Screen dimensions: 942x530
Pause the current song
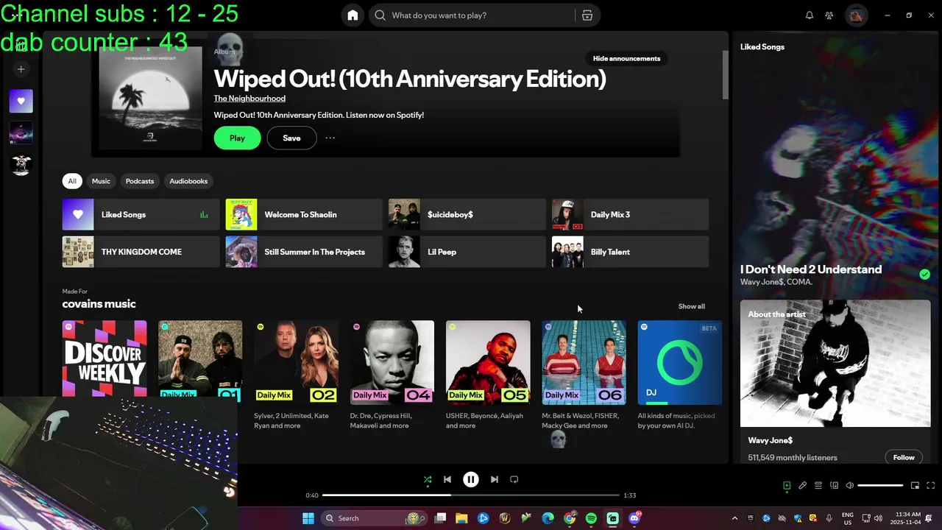(x=471, y=479)
